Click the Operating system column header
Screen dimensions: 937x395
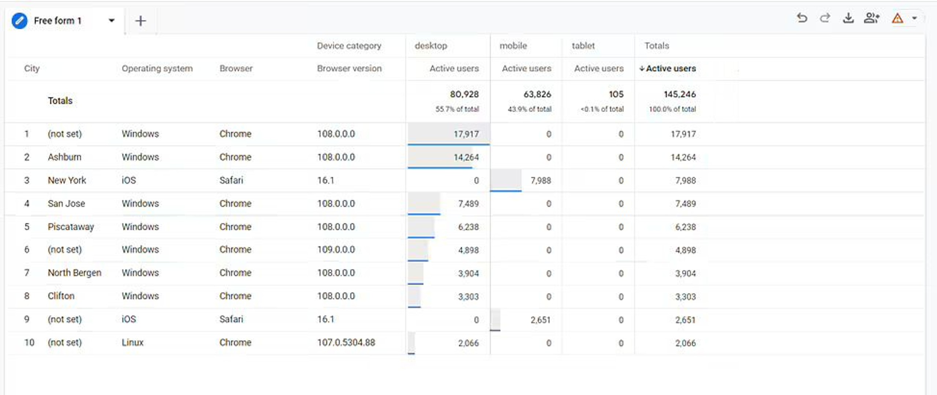(157, 68)
